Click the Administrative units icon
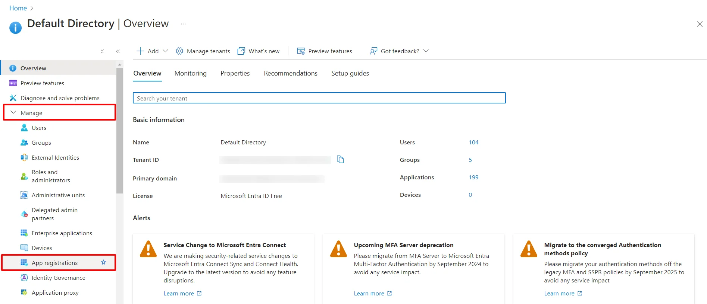Image resolution: width=707 pixels, height=304 pixels. click(x=24, y=195)
